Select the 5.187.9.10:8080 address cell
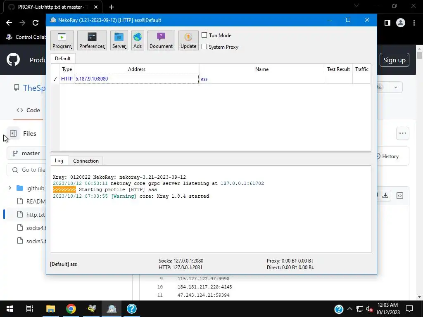Viewport: 423px width, 317px height. tap(136, 79)
